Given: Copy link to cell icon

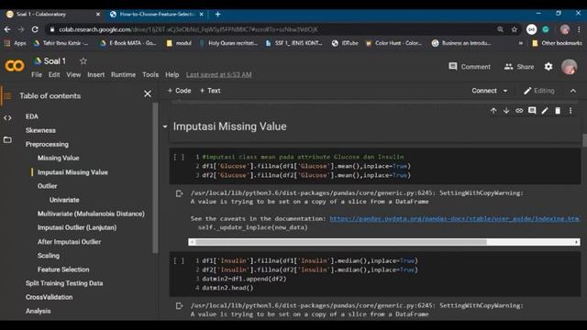Looking at the screenshot, I should (519, 111).
